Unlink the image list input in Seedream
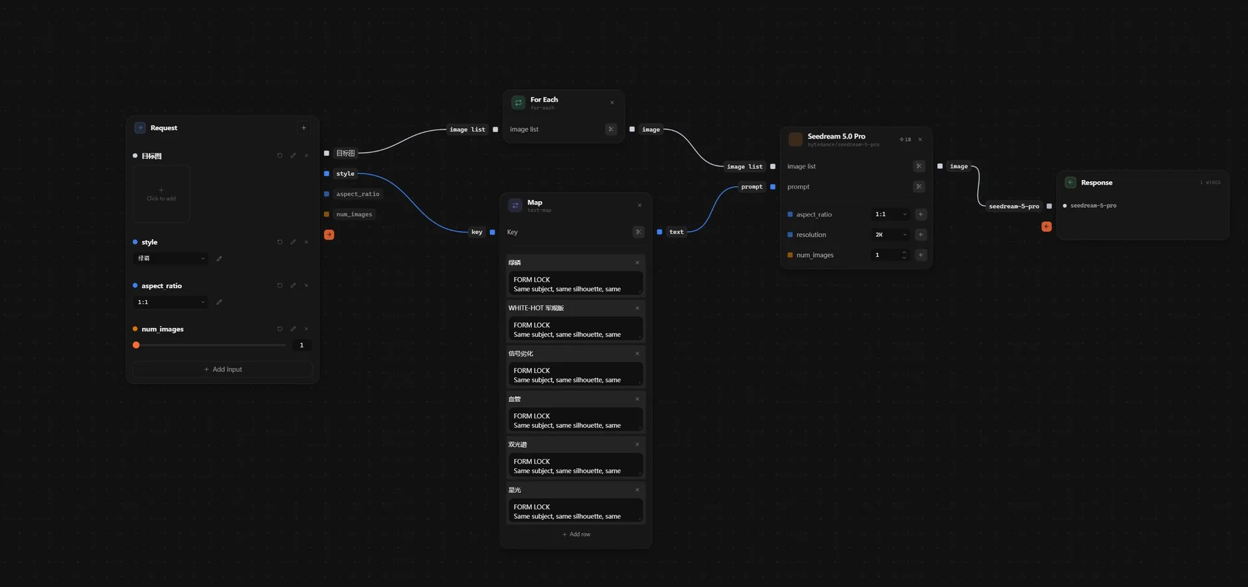Viewport: 1248px width, 587px height. [x=919, y=166]
